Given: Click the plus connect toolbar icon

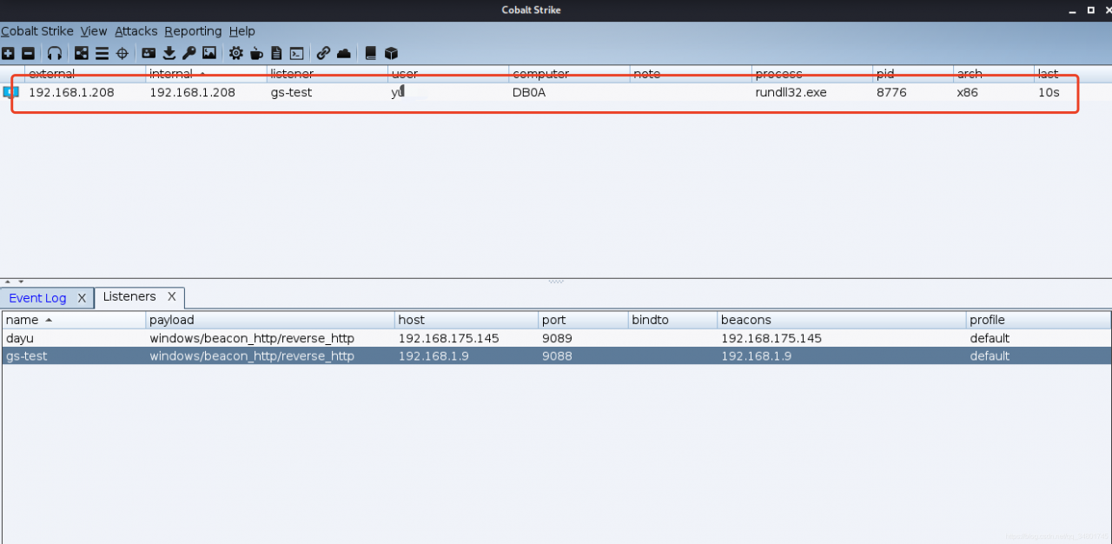Looking at the screenshot, I should coord(8,53).
